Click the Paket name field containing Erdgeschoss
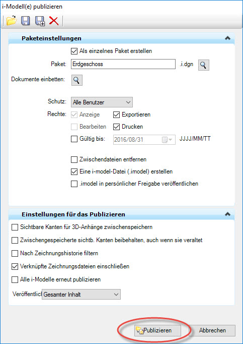The height and width of the screenshot is (344, 243). coord(123,64)
